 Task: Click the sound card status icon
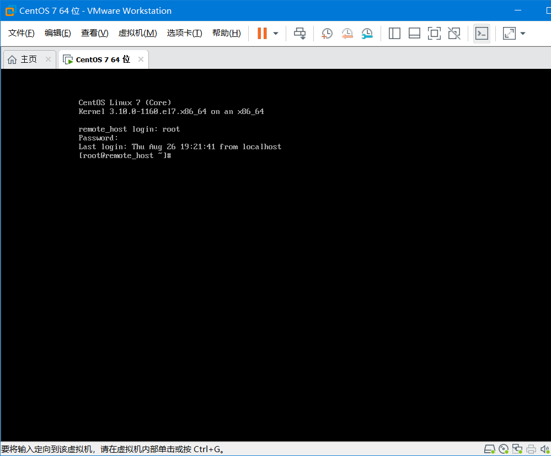545,449
